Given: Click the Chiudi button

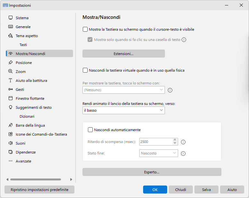Looking at the screenshot, I should (x=181, y=190).
